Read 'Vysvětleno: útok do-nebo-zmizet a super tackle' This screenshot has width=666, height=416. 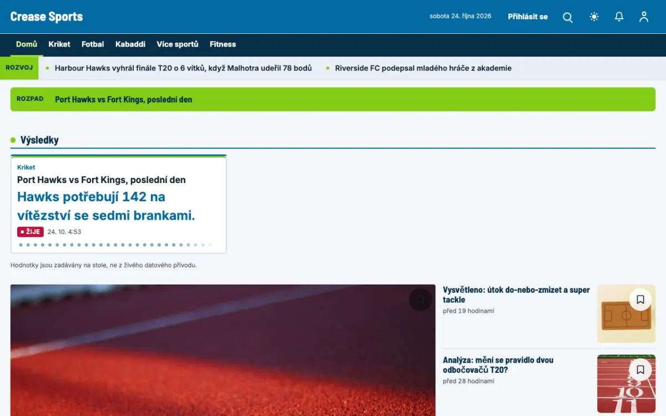516,295
